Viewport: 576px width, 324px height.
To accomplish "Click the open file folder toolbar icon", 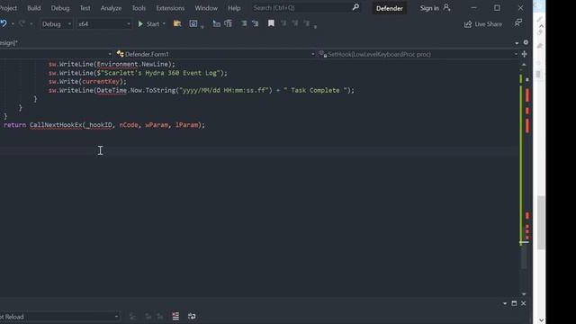I will point(177,24).
